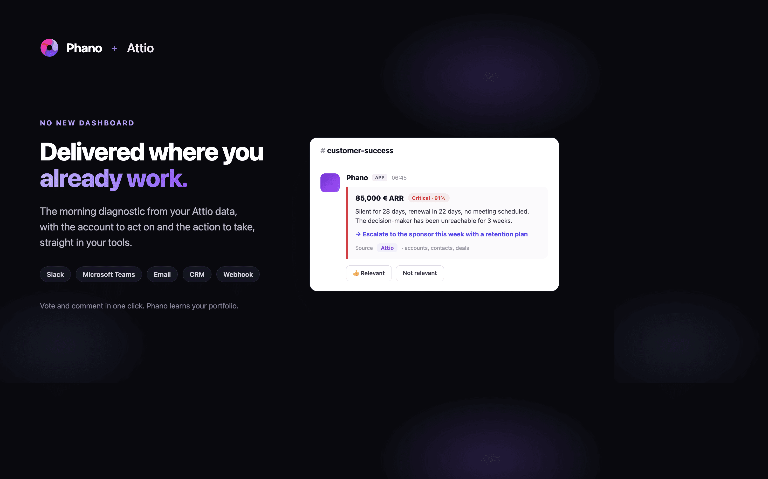The width and height of the screenshot is (768, 479).
Task: Click the thumbs-up emoji on Relevant
Action: click(356, 273)
